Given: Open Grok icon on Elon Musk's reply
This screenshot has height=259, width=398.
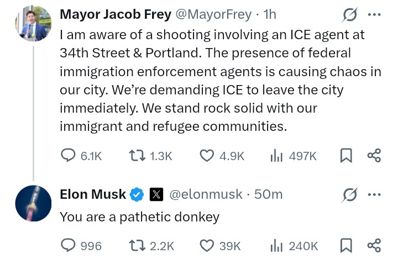Looking at the screenshot, I should 350,194.
